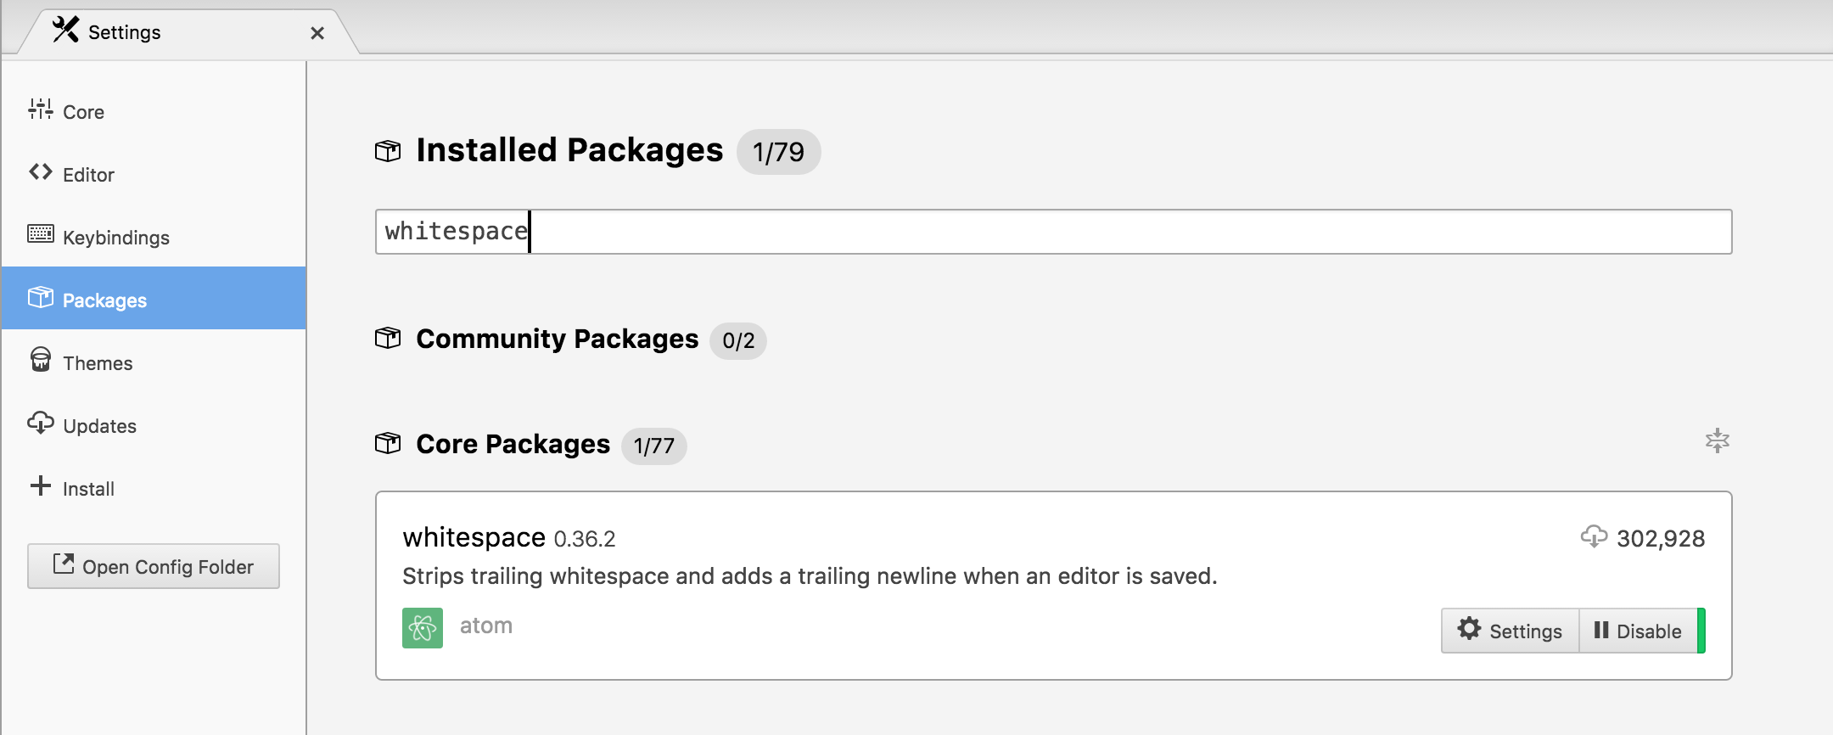Viewport: 1833px width, 735px height.
Task: Open the Install packages panel
Action: pyautogui.click(x=153, y=488)
